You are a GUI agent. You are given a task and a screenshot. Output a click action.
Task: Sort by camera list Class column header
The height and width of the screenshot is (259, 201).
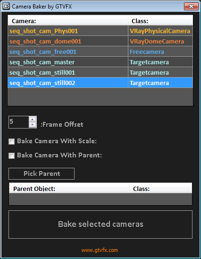(x=160, y=20)
